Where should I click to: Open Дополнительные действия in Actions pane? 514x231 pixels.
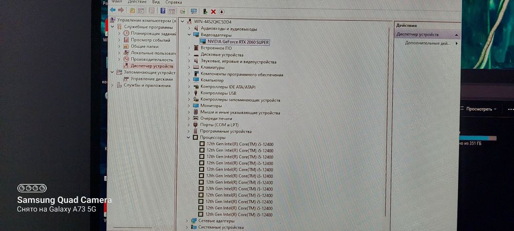point(428,43)
